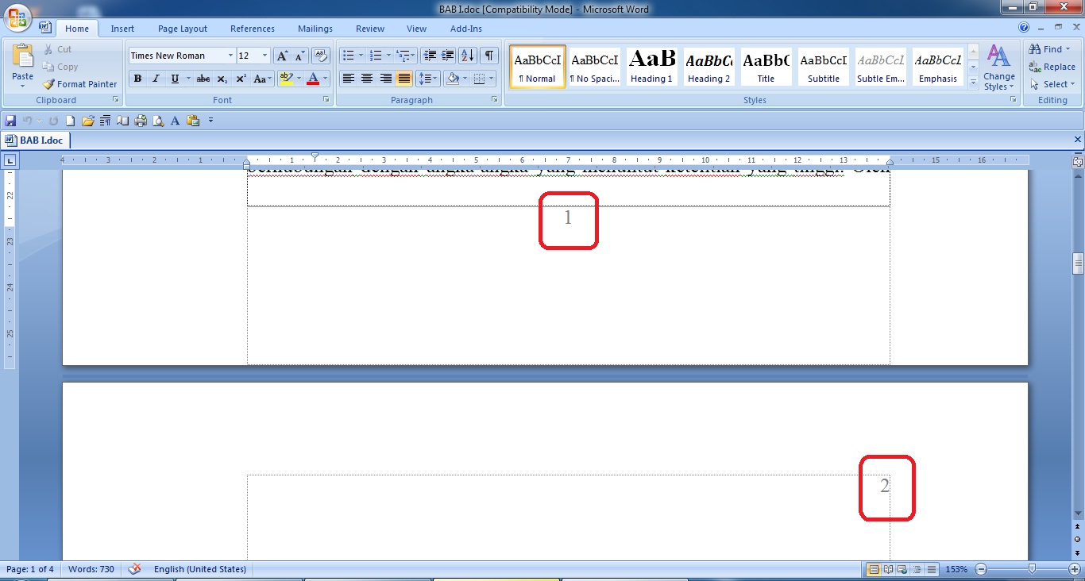Click the quick print printer icon

(141, 121)
